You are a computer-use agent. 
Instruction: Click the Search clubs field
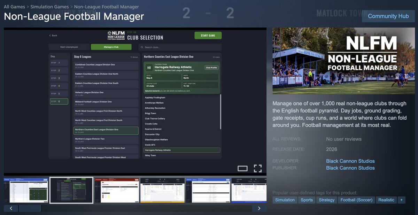(x=180, y=47)
